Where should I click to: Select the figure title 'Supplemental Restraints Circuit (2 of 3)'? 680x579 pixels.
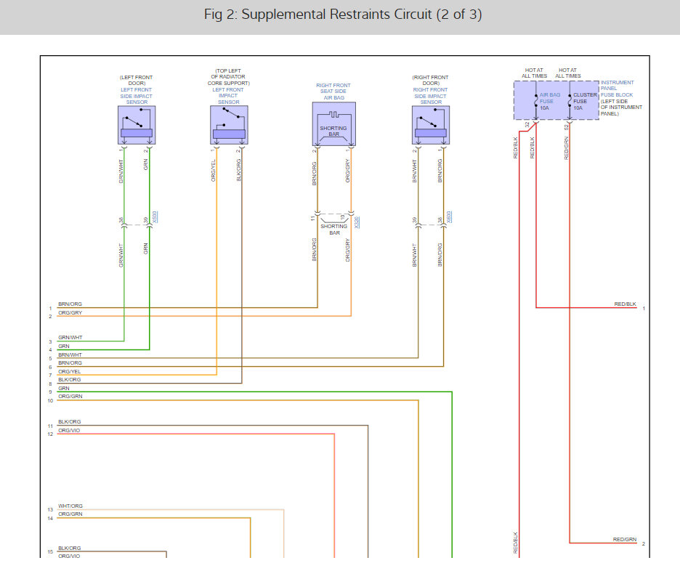pos(362,15)
